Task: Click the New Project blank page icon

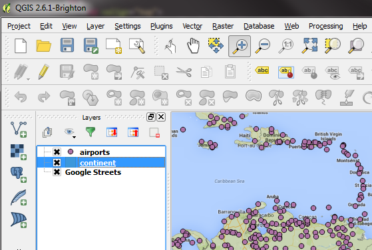Action: point(21,46)
